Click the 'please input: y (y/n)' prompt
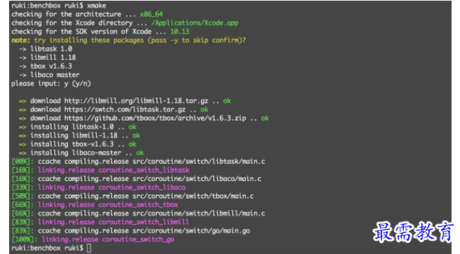This screenshot has height=254, width=460. click(x=51, y=84)
